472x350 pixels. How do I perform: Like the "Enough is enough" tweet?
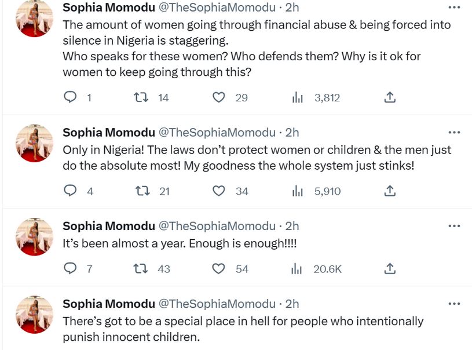219,269
